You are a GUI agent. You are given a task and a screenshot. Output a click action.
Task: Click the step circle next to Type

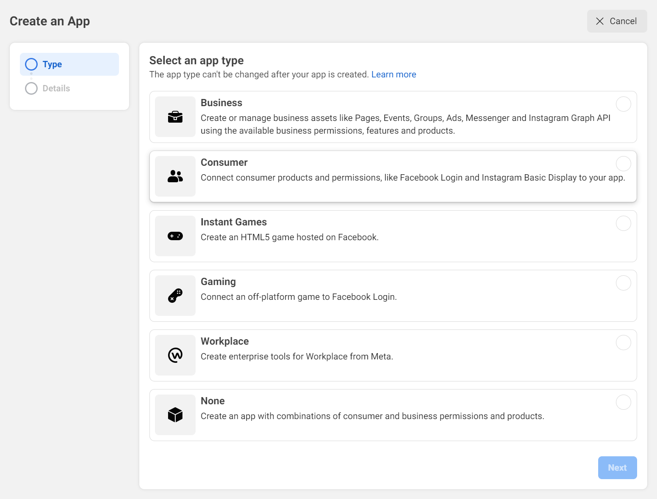click(x=31, y=64)
